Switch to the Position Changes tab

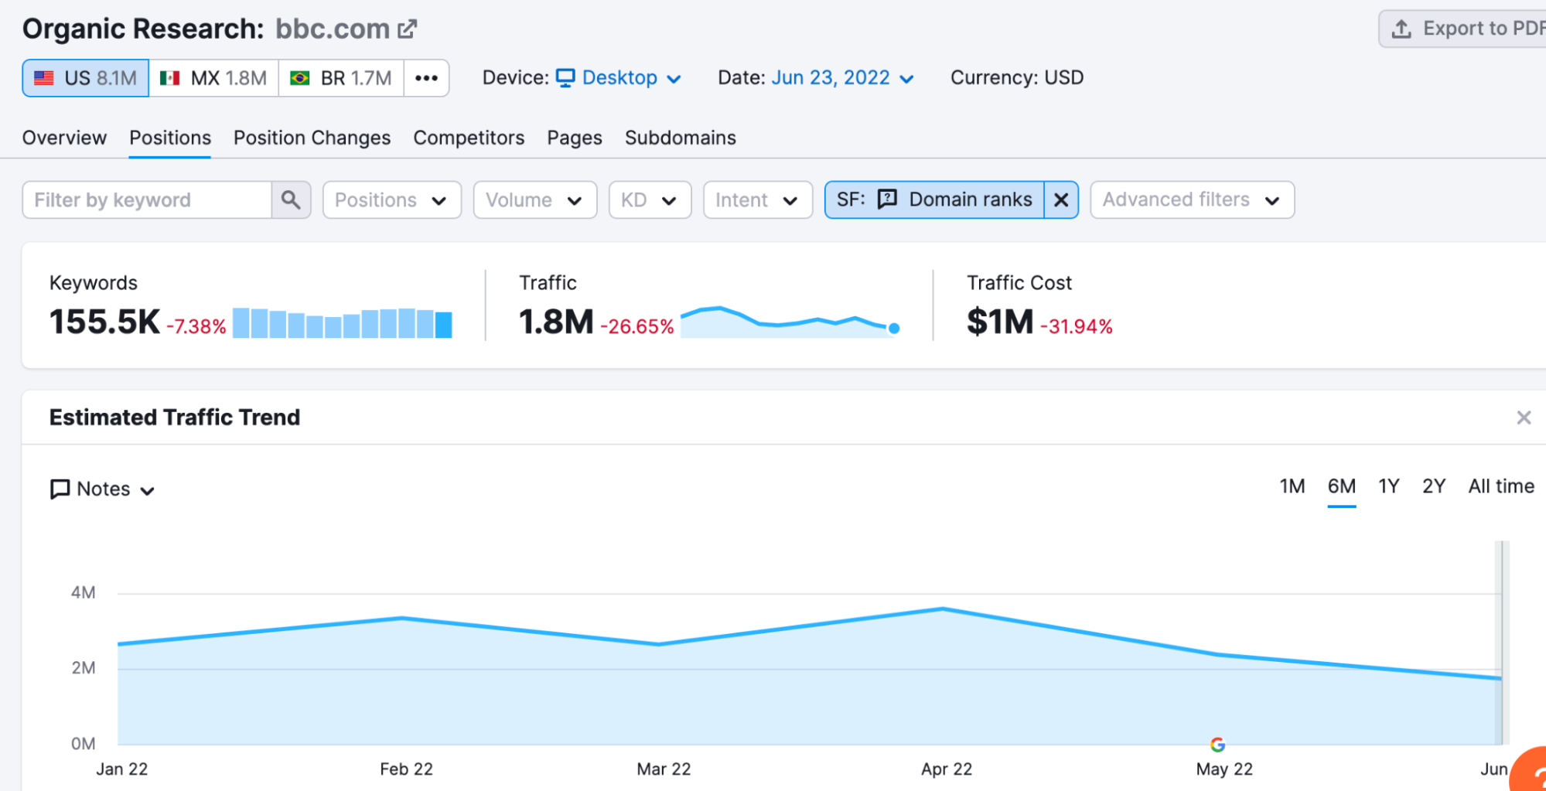click(x=312, y=138)
